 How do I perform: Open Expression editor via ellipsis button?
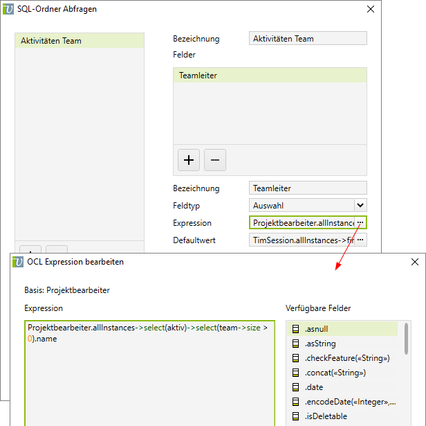coord(360,223)
